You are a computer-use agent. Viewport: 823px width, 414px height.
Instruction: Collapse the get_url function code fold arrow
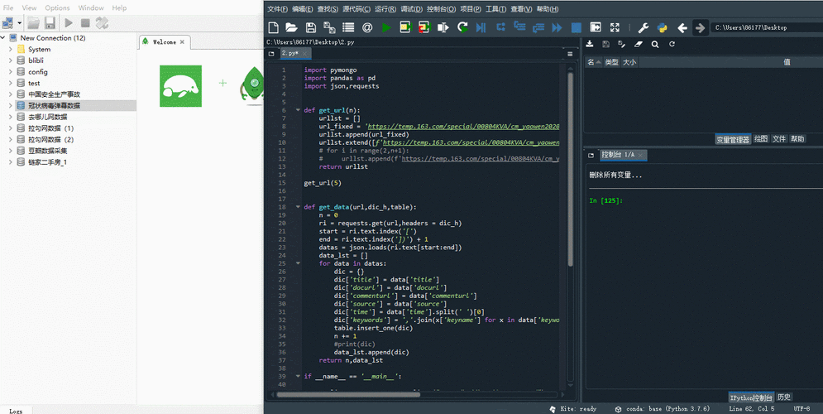(298, 110)
